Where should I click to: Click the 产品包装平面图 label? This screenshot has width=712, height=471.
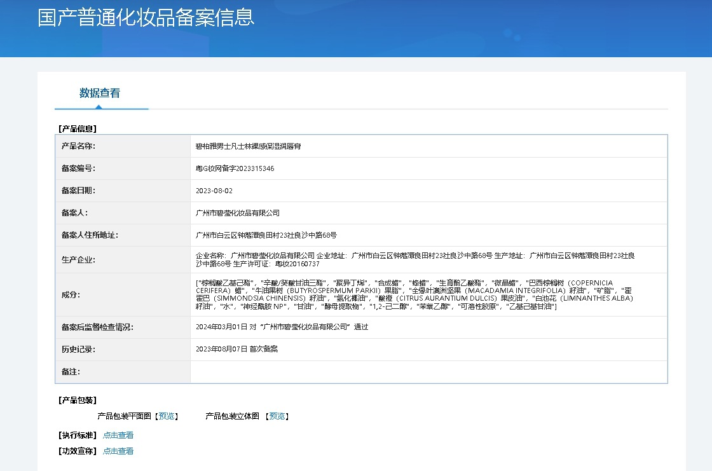124,416
